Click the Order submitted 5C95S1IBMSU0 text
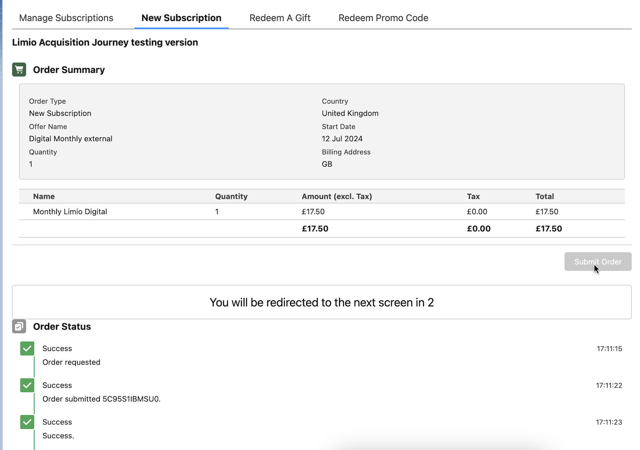The width and height of the screenshot is (640, 450). tap(101, 399)
